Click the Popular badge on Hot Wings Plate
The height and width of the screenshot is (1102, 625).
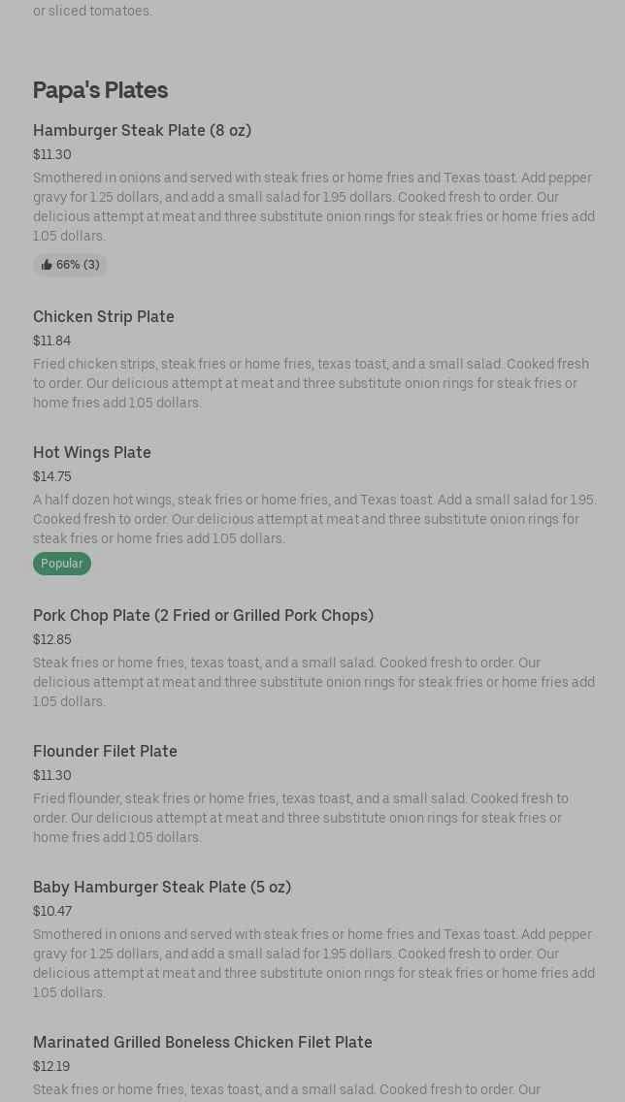coord(62,564)
